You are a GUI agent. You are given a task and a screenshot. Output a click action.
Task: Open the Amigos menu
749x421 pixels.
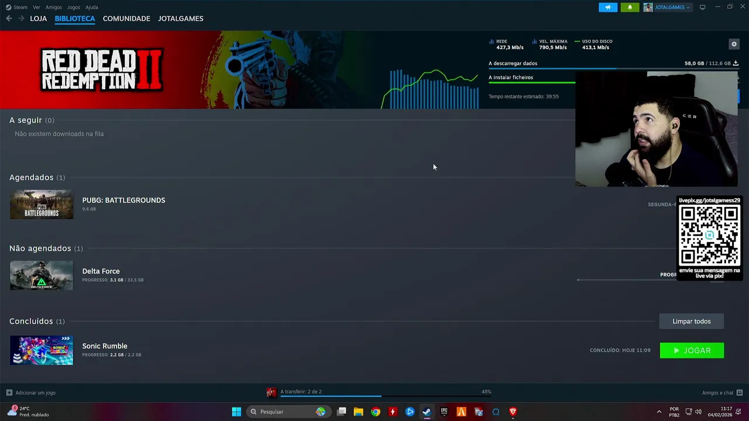click(x=54, y=7)
